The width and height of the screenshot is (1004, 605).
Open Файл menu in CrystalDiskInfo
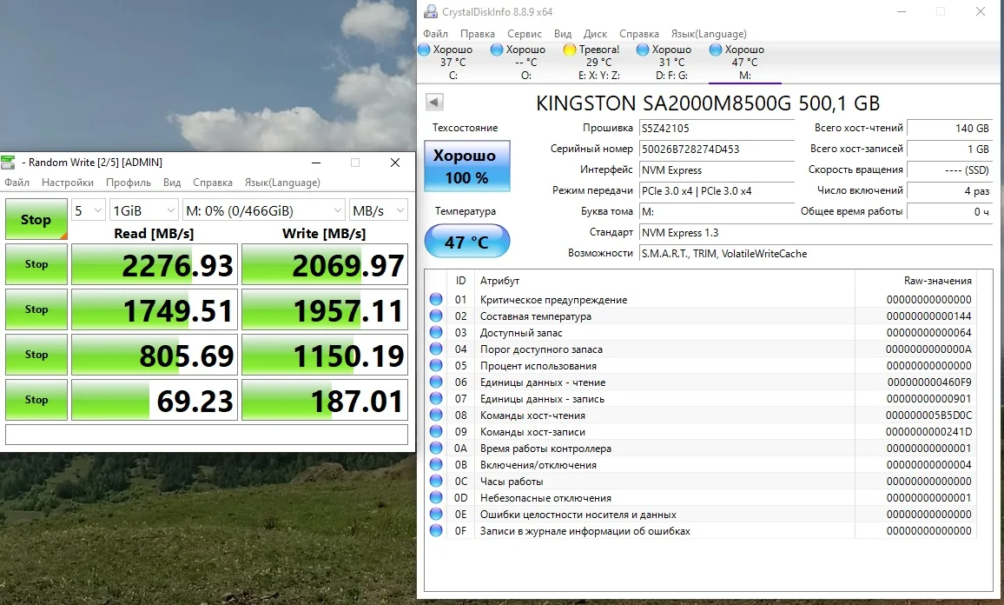435,33
